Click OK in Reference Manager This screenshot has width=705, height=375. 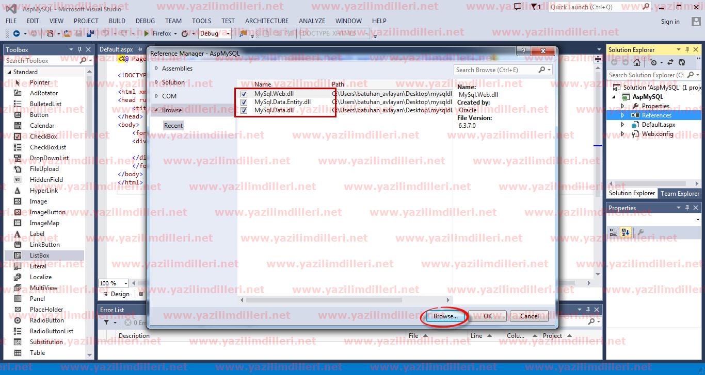[488, 316]
